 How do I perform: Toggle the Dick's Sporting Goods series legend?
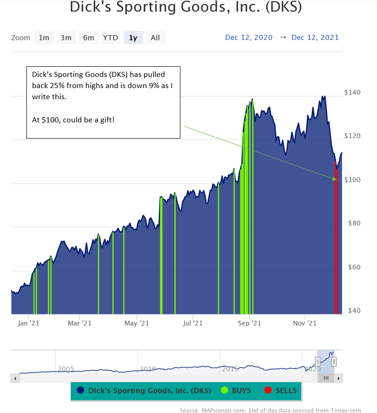pos(149,390)
